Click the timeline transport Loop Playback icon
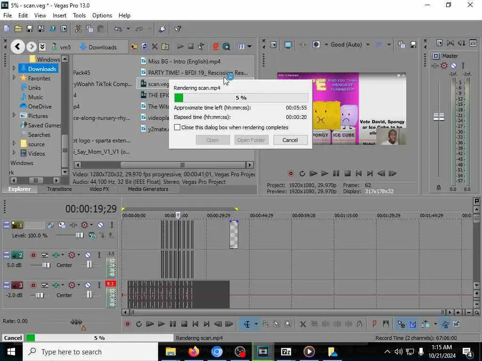The height and width of the screenshot is (361, 482). click(139, 324)
